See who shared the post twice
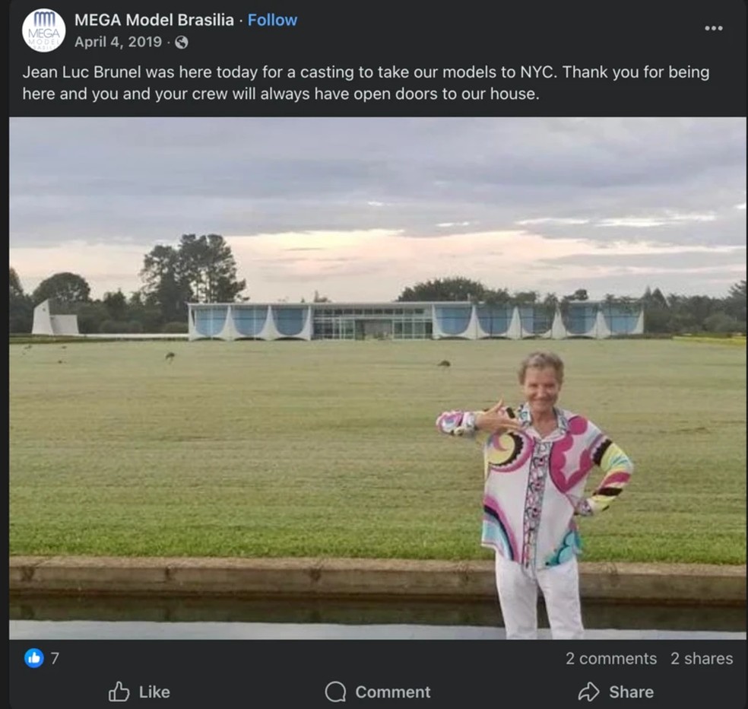 [x=701, y=659]
